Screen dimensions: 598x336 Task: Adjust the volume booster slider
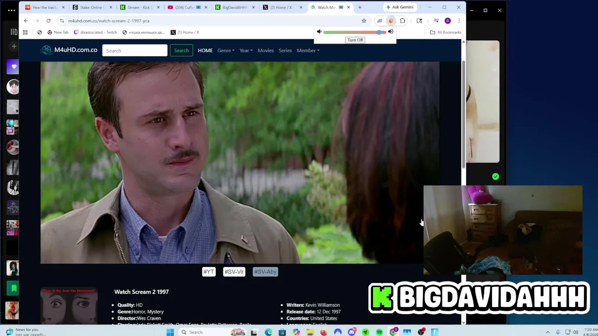click(355, 32)
